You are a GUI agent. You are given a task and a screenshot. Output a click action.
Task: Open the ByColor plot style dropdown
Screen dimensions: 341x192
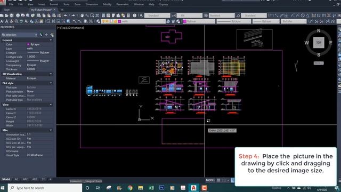(x=294, y=21)
